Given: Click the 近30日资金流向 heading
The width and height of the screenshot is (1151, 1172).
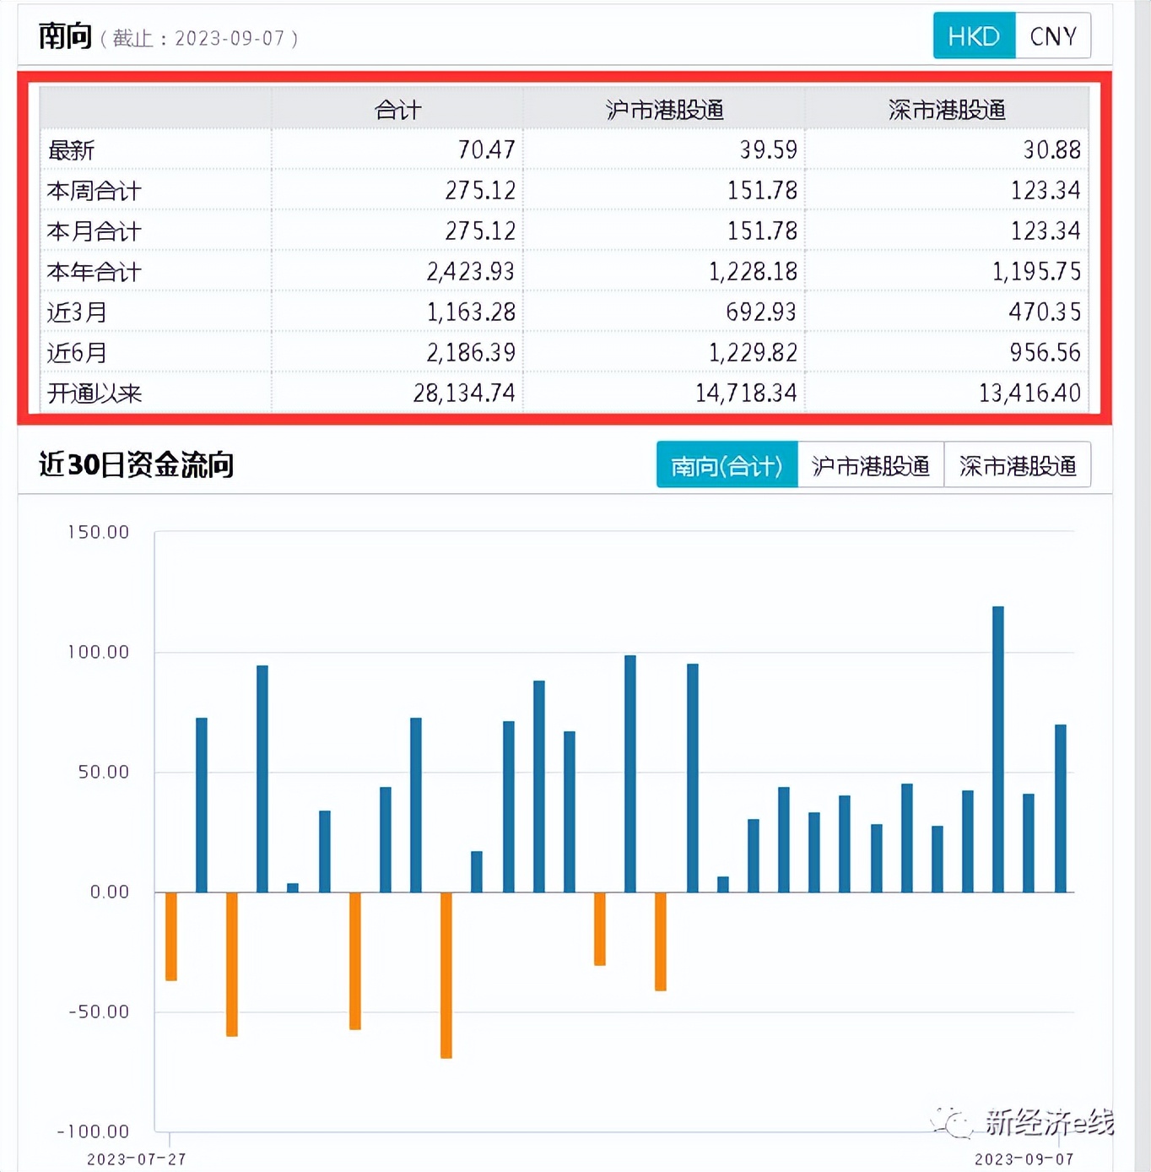Looking at the screenshot, I should tap(138, 464).
